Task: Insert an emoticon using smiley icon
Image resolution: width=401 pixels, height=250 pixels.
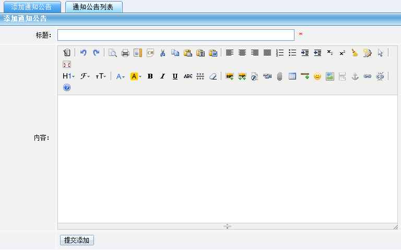Action: 317,76
